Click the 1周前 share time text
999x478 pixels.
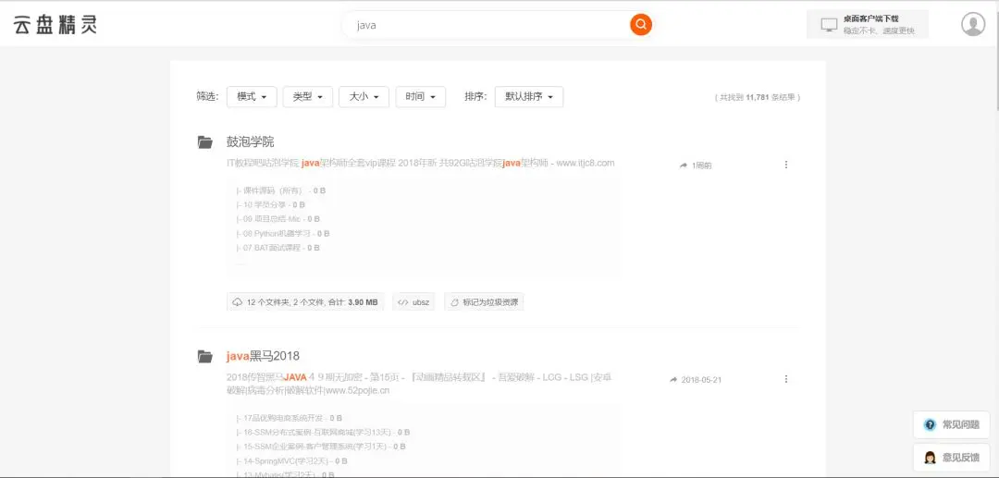click(x=701, y=165)
